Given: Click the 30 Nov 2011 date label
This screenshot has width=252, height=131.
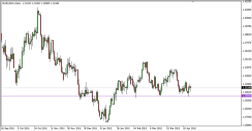Looking at the screenshot, I should [x=74, y=128].
